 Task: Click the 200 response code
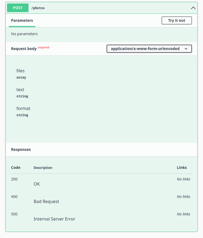[x=14, y=179]
